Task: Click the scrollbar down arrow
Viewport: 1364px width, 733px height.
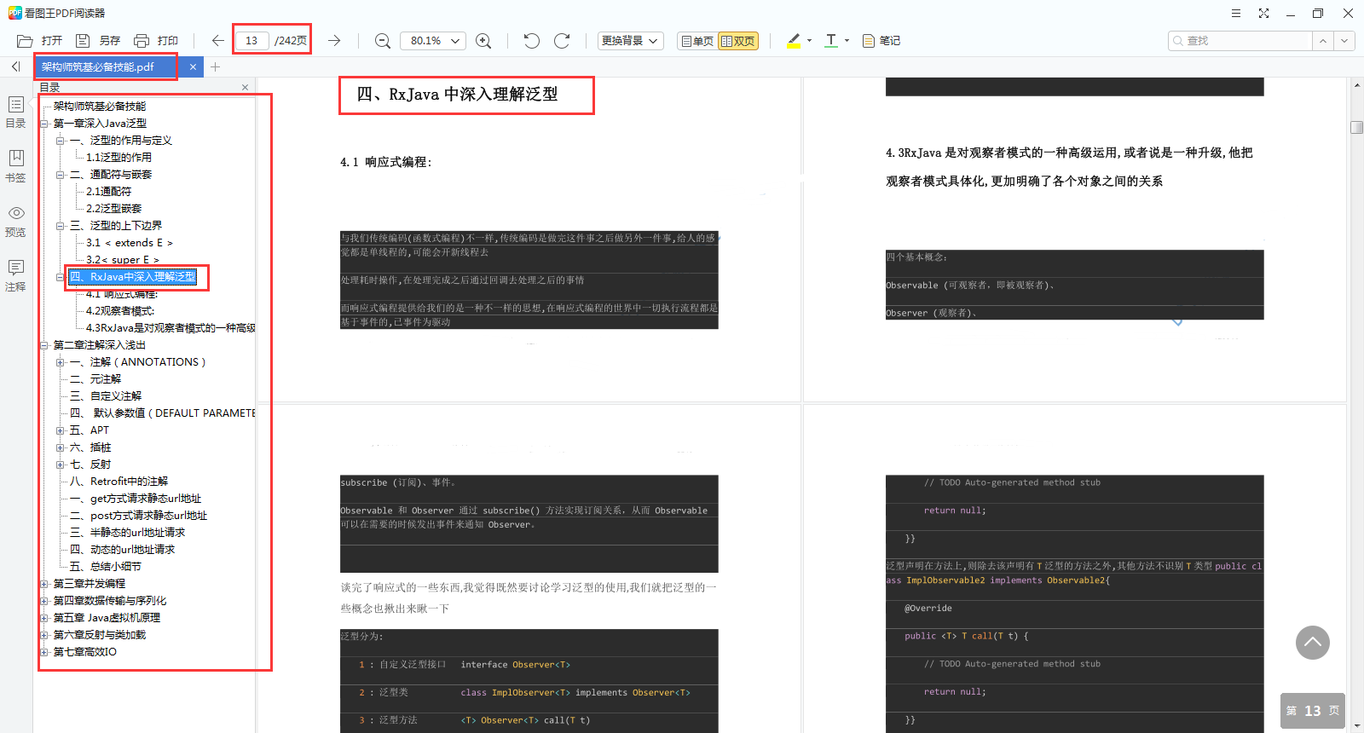Action: pyautogui.click(x=1357, y=726)
